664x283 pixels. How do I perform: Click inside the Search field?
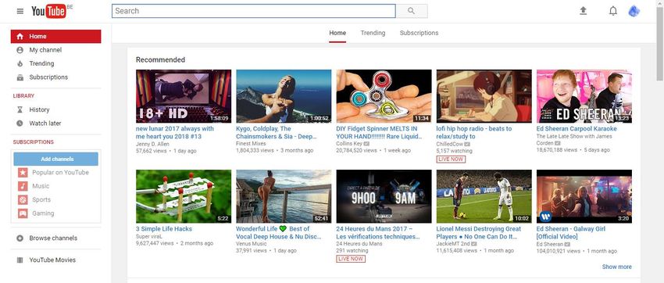[254, 11]
